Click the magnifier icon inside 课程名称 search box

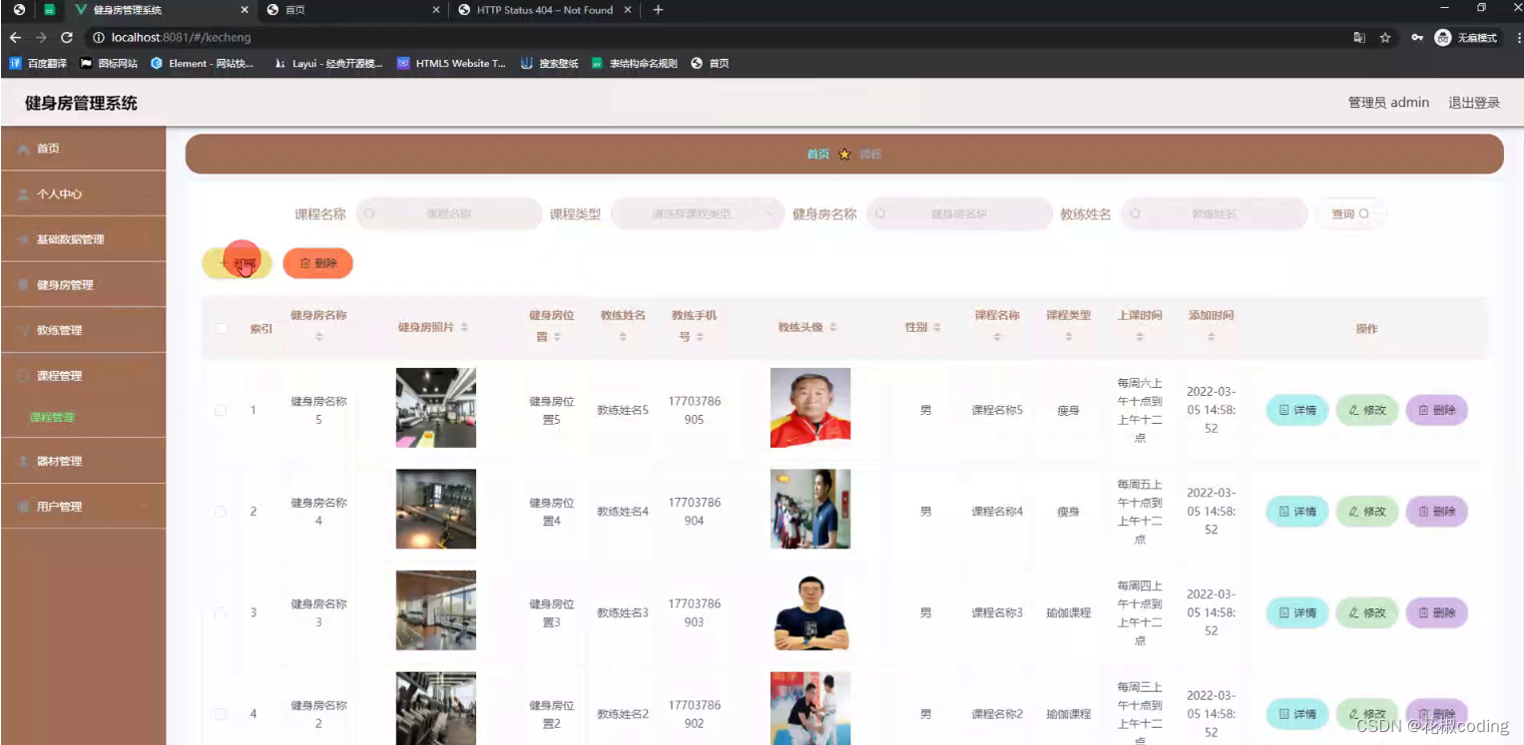tap(369, 213)
